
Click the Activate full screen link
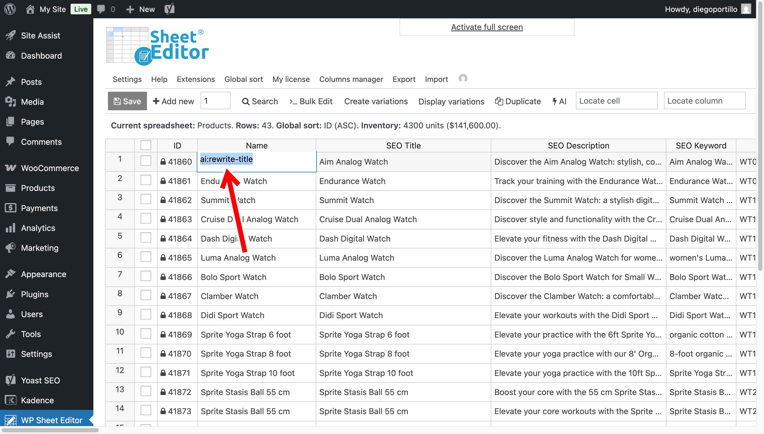(x=487, y=27)
